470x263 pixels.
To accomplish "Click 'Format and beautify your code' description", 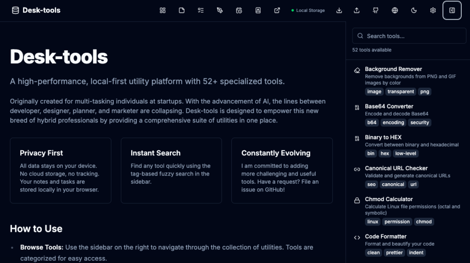I will pos(400,244).
